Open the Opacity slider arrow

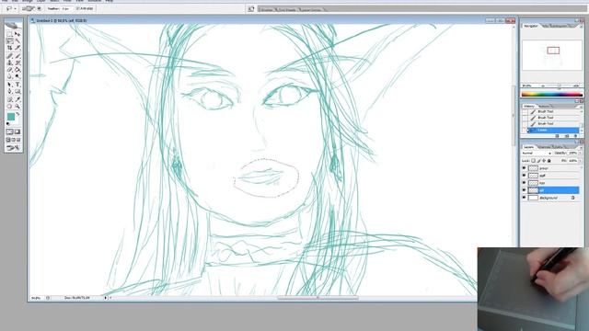pos(580,154)
